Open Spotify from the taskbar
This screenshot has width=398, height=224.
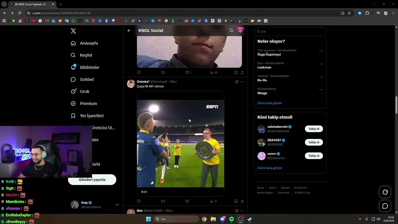(x=231, y=219)
